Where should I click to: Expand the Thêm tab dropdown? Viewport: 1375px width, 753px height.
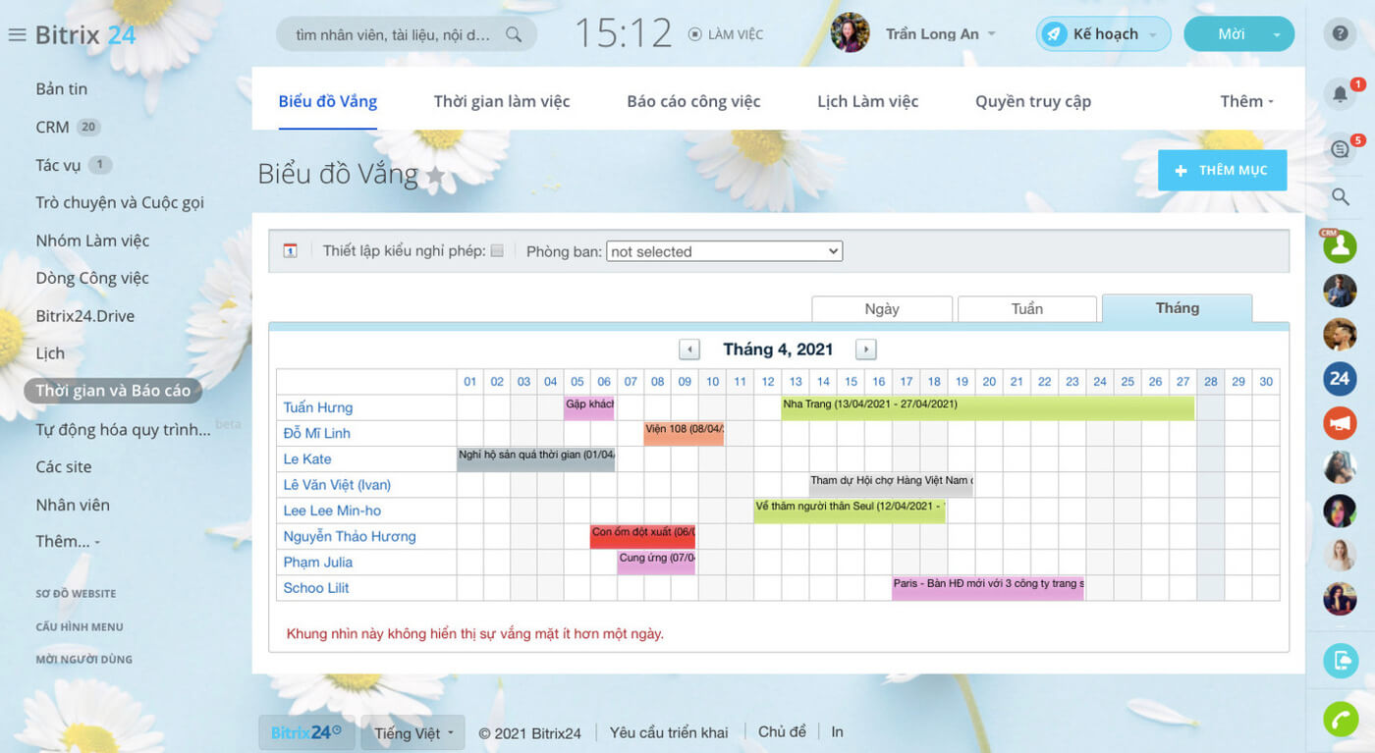[1247, 101]
